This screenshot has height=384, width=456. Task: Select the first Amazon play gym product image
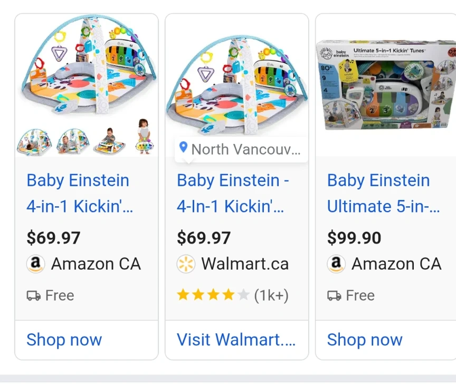tap(87, 69)
